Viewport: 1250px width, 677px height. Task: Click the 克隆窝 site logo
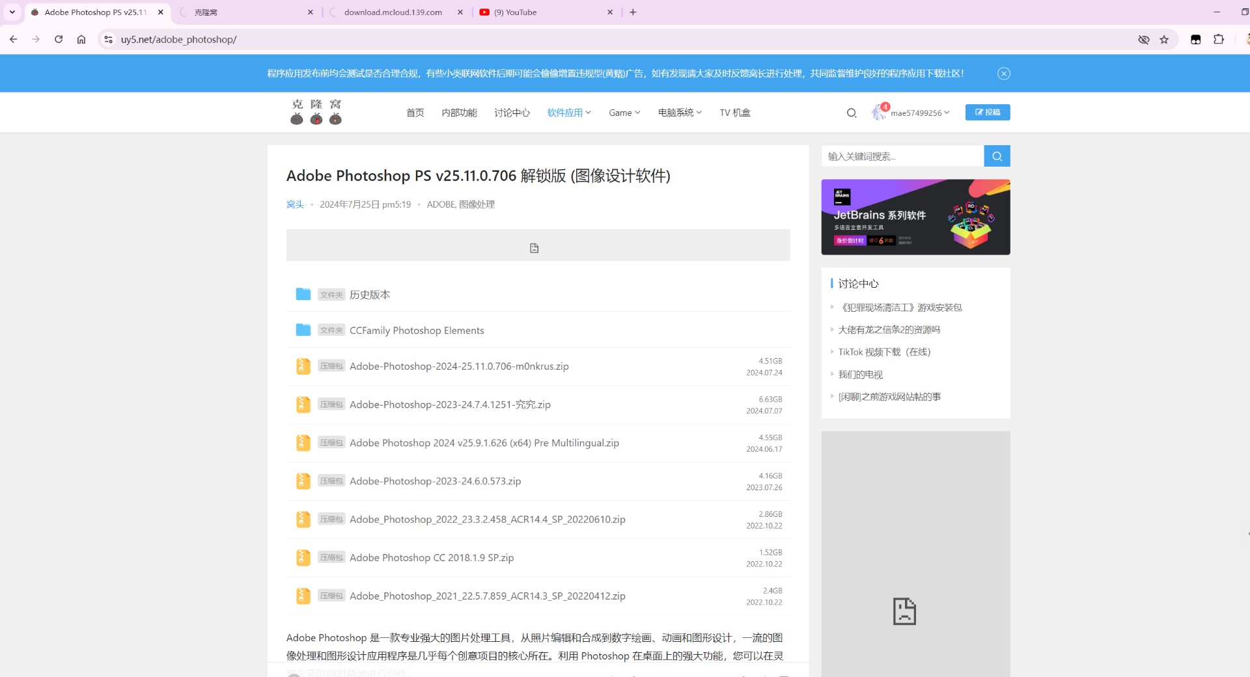pos(316,112)
